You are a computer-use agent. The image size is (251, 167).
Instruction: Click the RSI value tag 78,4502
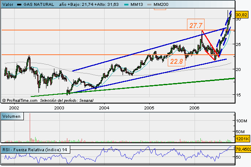[243, 149]
